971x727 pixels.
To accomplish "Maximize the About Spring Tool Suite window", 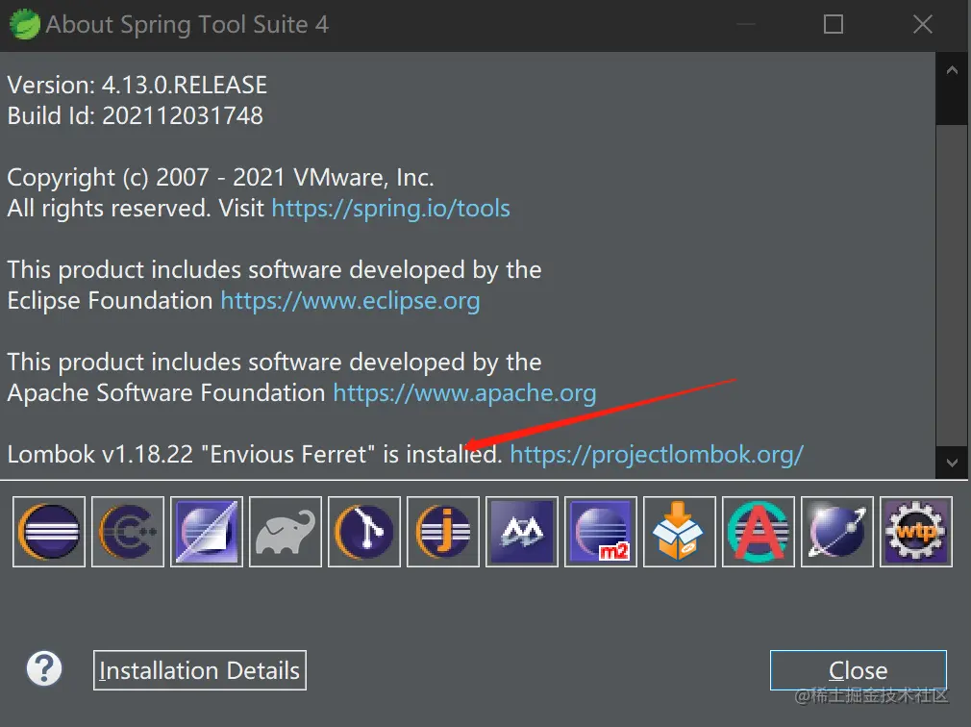I will [x=834, y=25].
